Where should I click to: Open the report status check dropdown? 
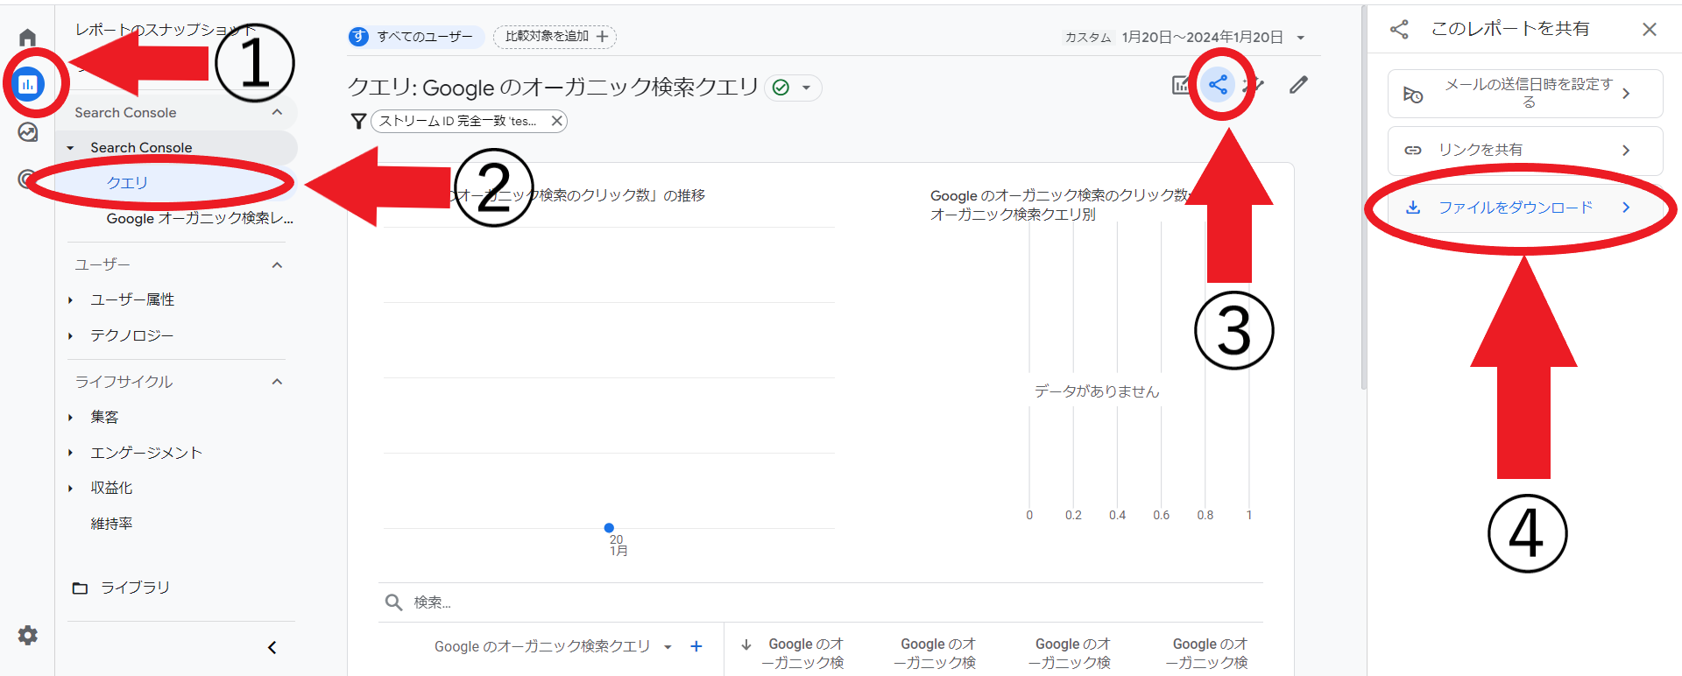pos(794,88)
